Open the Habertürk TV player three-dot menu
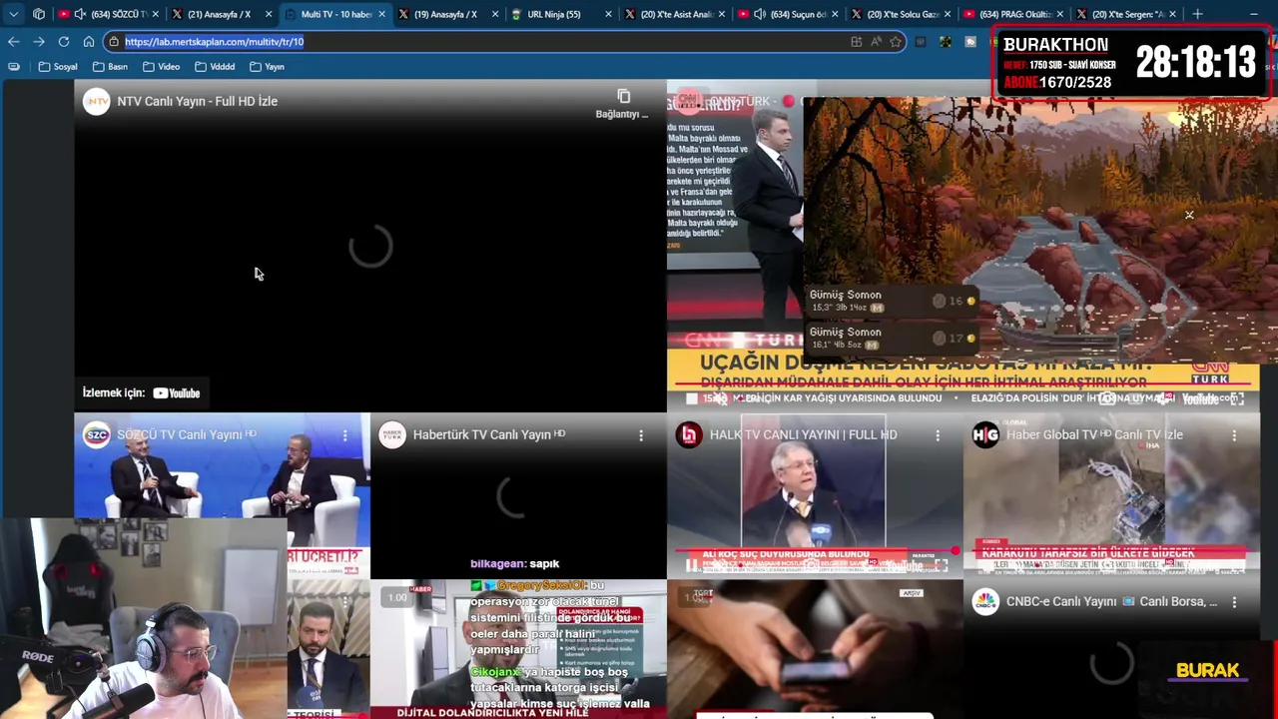 click(641, 435)
